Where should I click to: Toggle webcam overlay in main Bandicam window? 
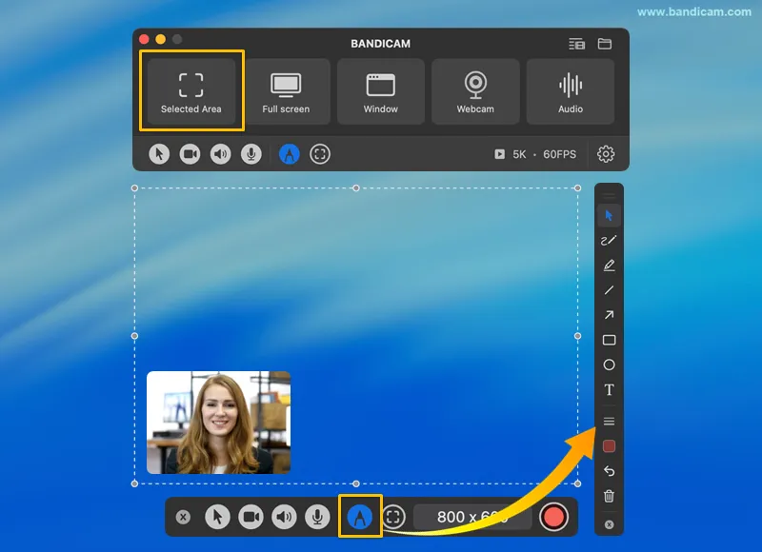pos(190,154)
